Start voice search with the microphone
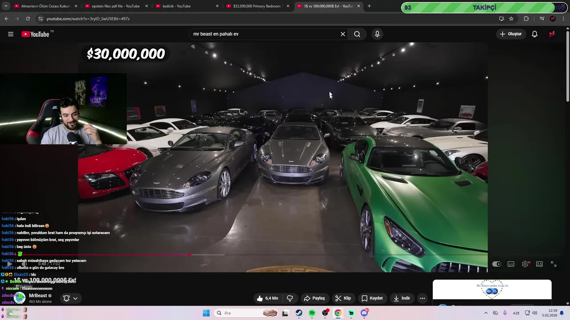Image resolution: width=570 pixels, height=320 pixels. (x=377, y=34)
